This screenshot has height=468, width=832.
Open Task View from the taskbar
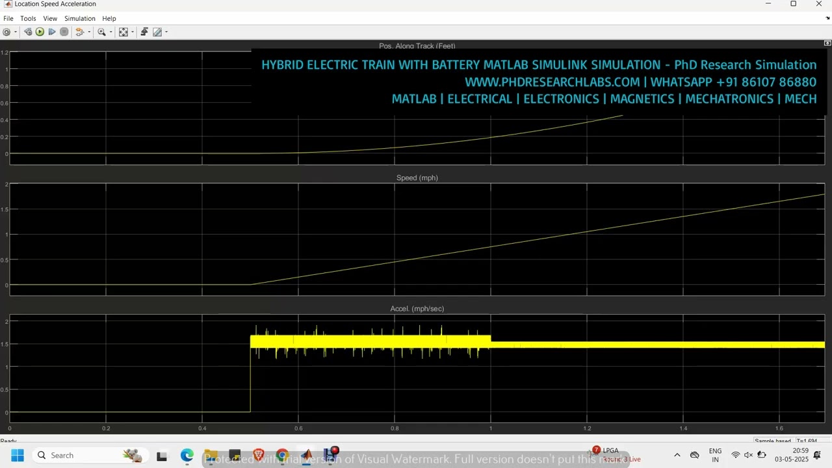162,456
